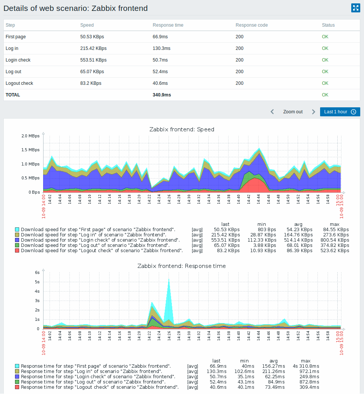Click the right arrow time navigation
This screenshot has width=364, height=394.
[x=313, y=112]
